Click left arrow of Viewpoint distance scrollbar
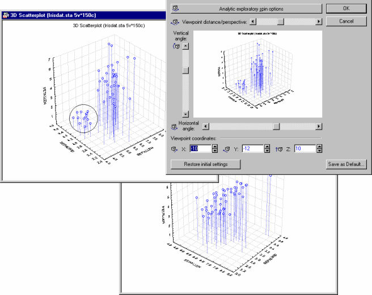Screen dimensions: 372x295 pyautogui.click(x=253, y=22)
